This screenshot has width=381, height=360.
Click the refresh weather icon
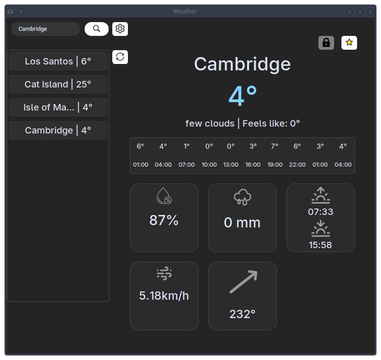(120, 57)
